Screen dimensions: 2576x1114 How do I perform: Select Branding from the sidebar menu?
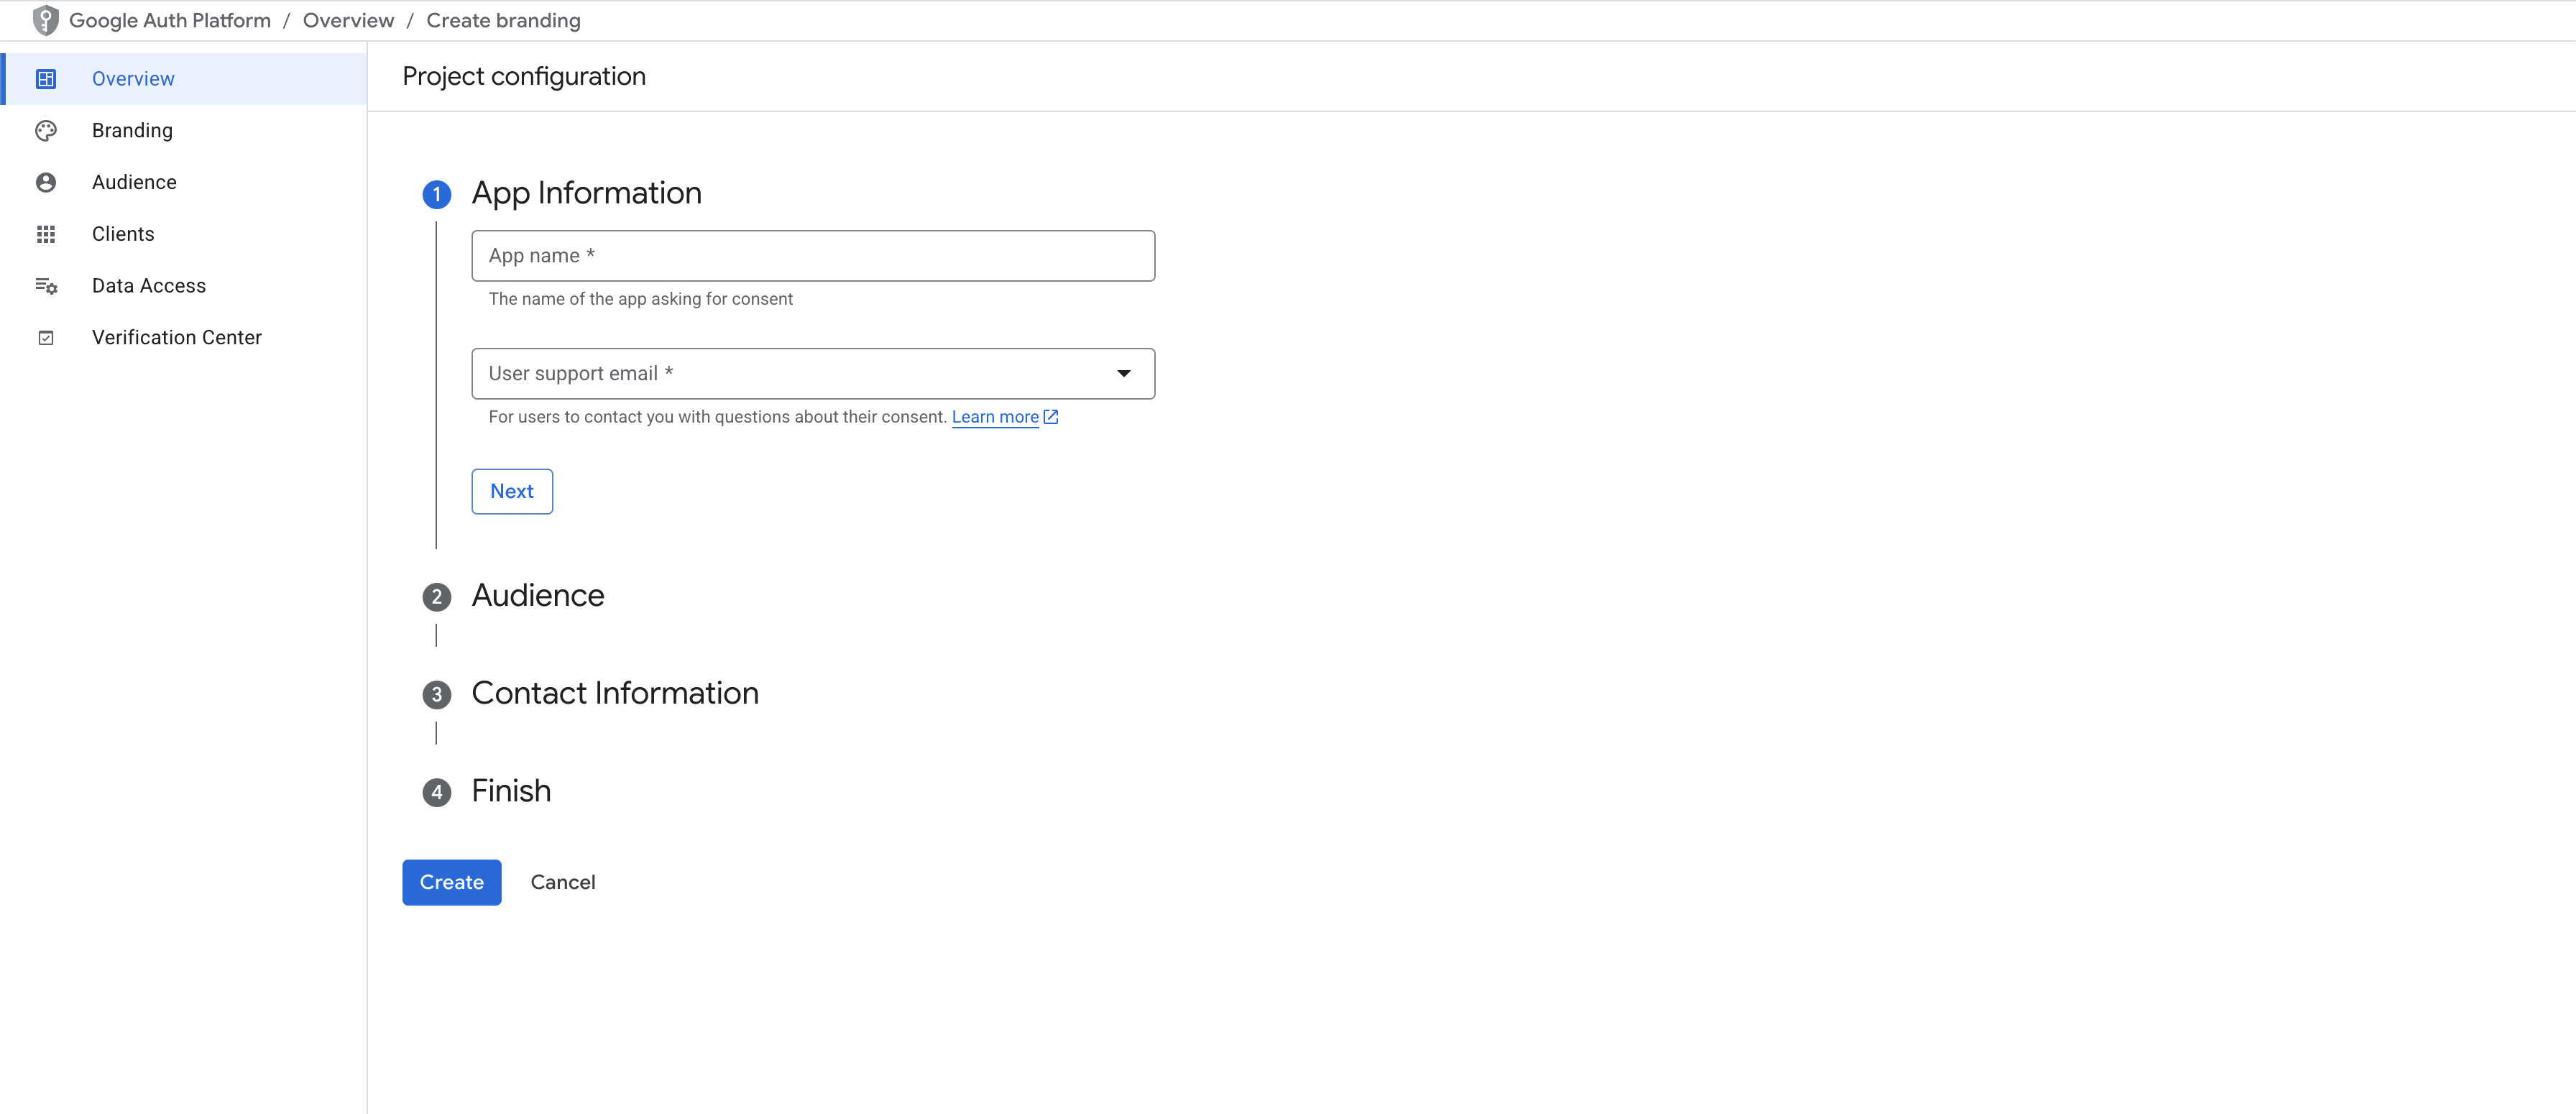133,130
